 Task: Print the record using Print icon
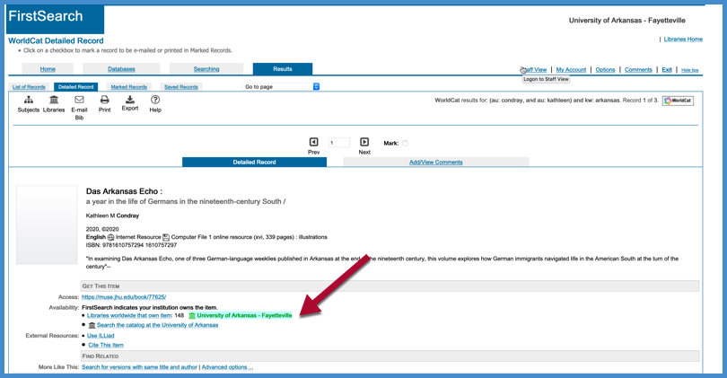pos(104,101)
